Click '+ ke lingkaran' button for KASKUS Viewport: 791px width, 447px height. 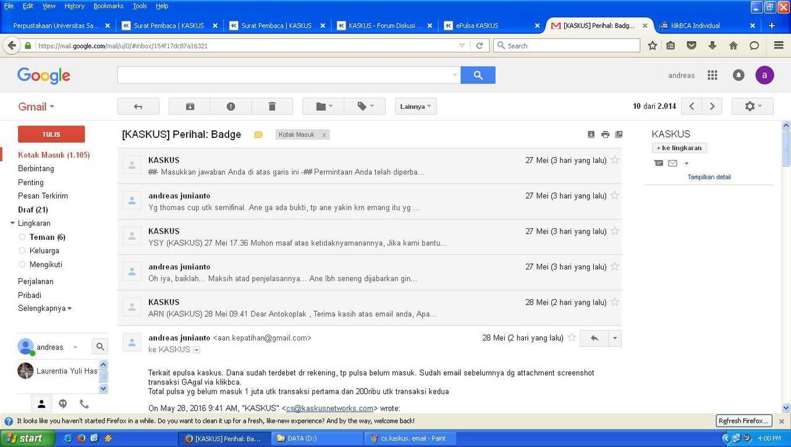[679, 148]
